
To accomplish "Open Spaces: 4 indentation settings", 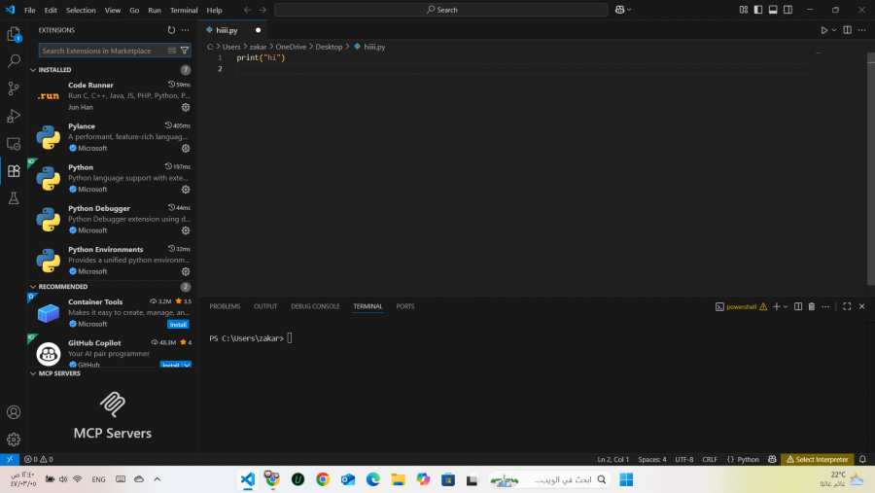I will coord(652,459).
